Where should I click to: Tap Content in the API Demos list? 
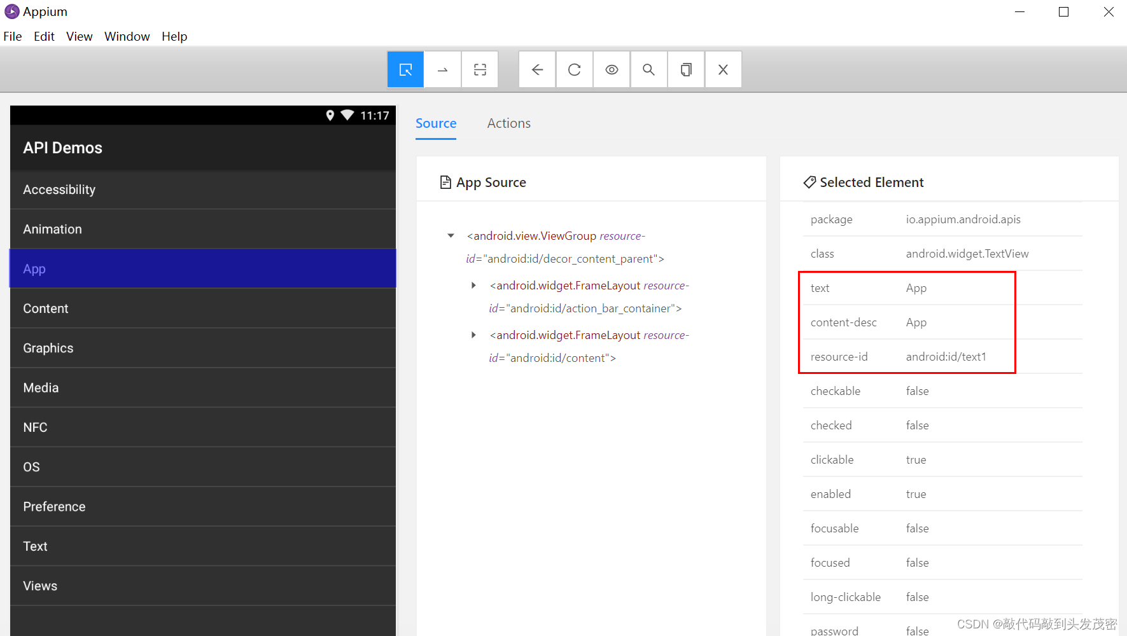(x=203, y=308)
